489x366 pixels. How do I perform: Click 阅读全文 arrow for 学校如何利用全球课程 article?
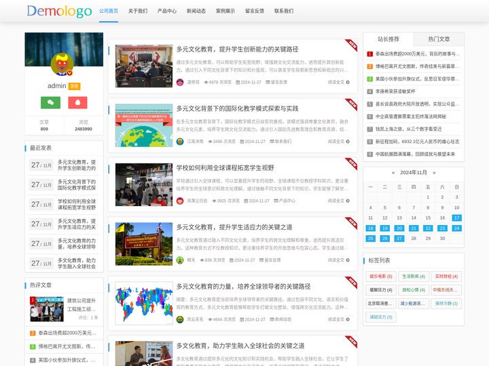[348, 201]
